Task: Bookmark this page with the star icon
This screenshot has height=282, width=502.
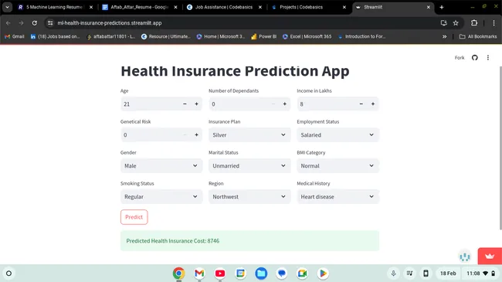Action: click(x=456, y=23)
